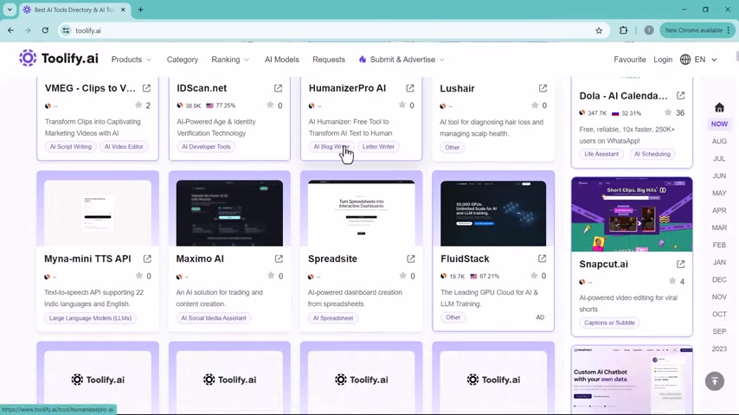Open the Chrome profile avatar
Image resolution: width=739 pixels, height=415 pixels.
pos(649,30)
